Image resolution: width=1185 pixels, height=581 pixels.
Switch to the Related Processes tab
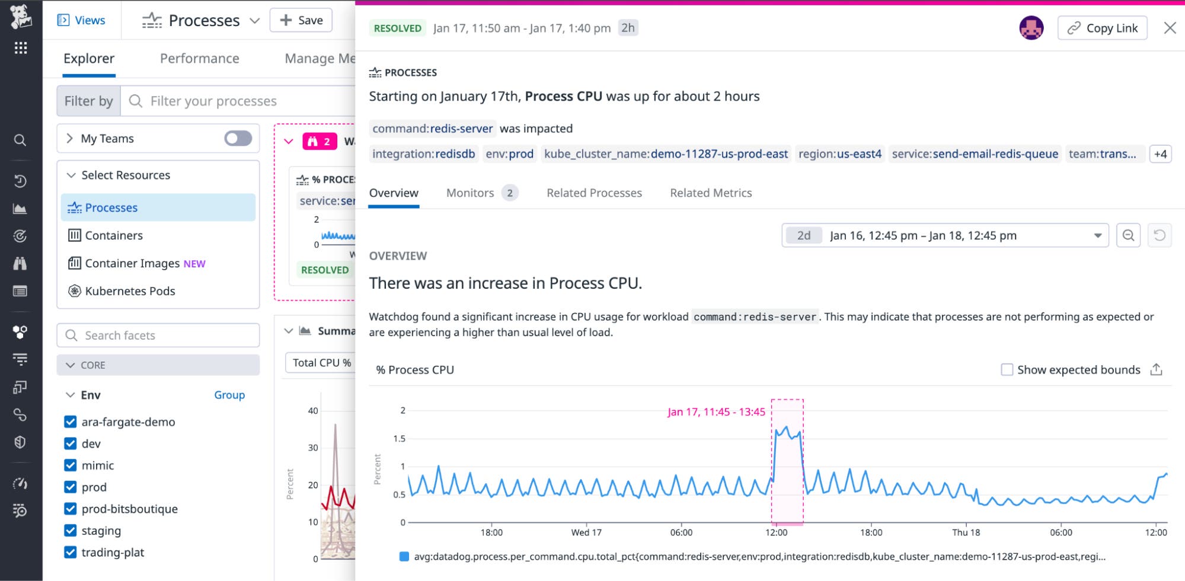tap(594, 193)
